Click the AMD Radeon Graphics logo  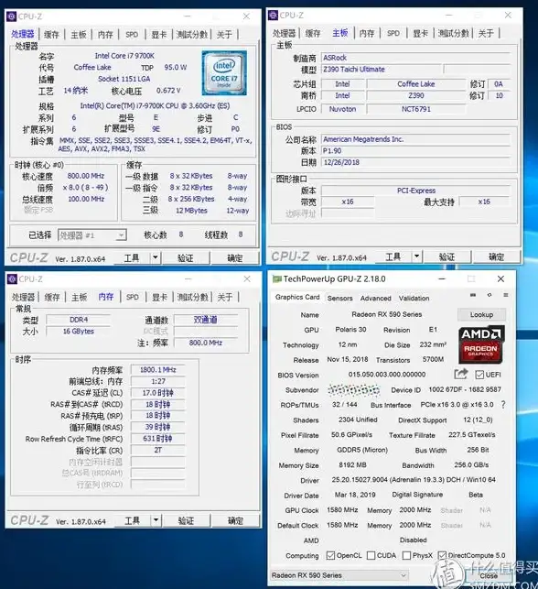[x=481, y=345]
